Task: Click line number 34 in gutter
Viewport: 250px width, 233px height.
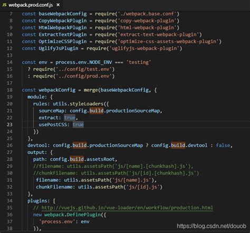Action: [x=9, y=201]
